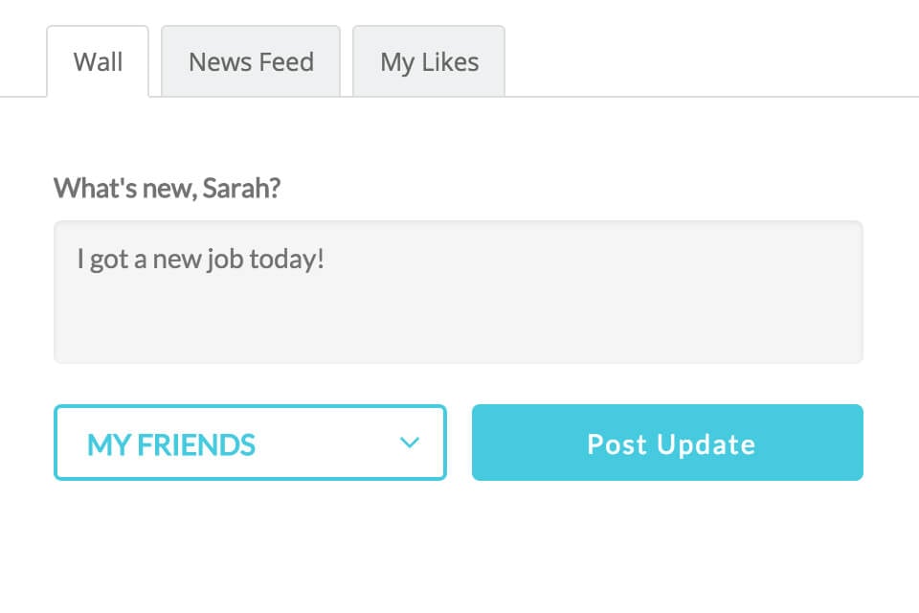Click the chevron arrow in audience selector

[410, 443]
